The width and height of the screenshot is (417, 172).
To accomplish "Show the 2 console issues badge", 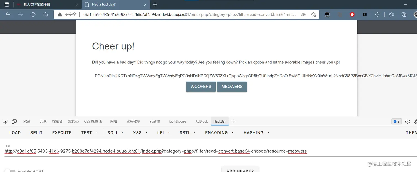I will (x=396, y=121).
